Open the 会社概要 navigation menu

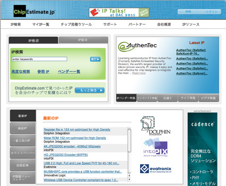pyautogui.click(x=164, y=24)
